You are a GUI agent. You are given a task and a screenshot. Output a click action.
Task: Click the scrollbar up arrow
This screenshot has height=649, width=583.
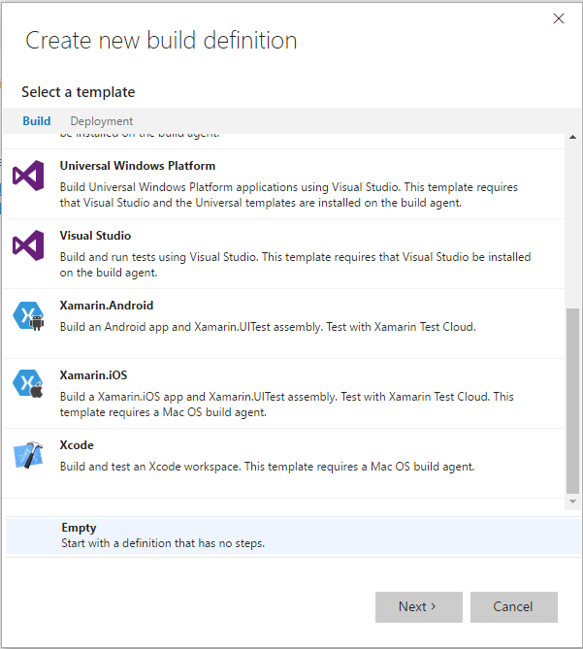tap(573, 137)
